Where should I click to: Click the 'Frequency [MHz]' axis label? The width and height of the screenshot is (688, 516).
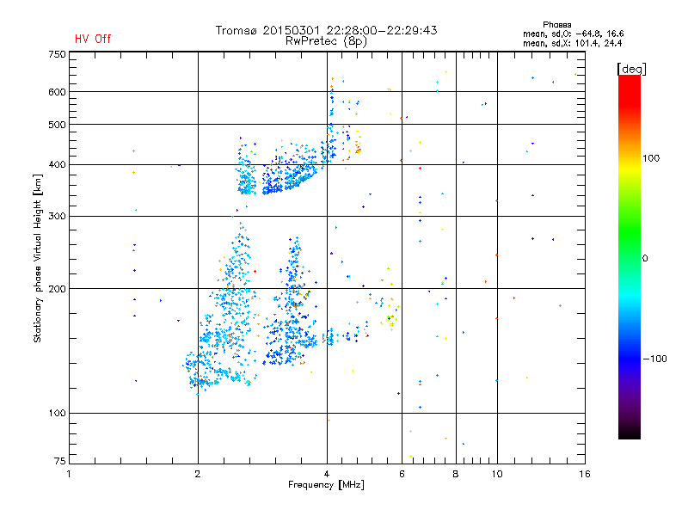(x=326, y=485)
